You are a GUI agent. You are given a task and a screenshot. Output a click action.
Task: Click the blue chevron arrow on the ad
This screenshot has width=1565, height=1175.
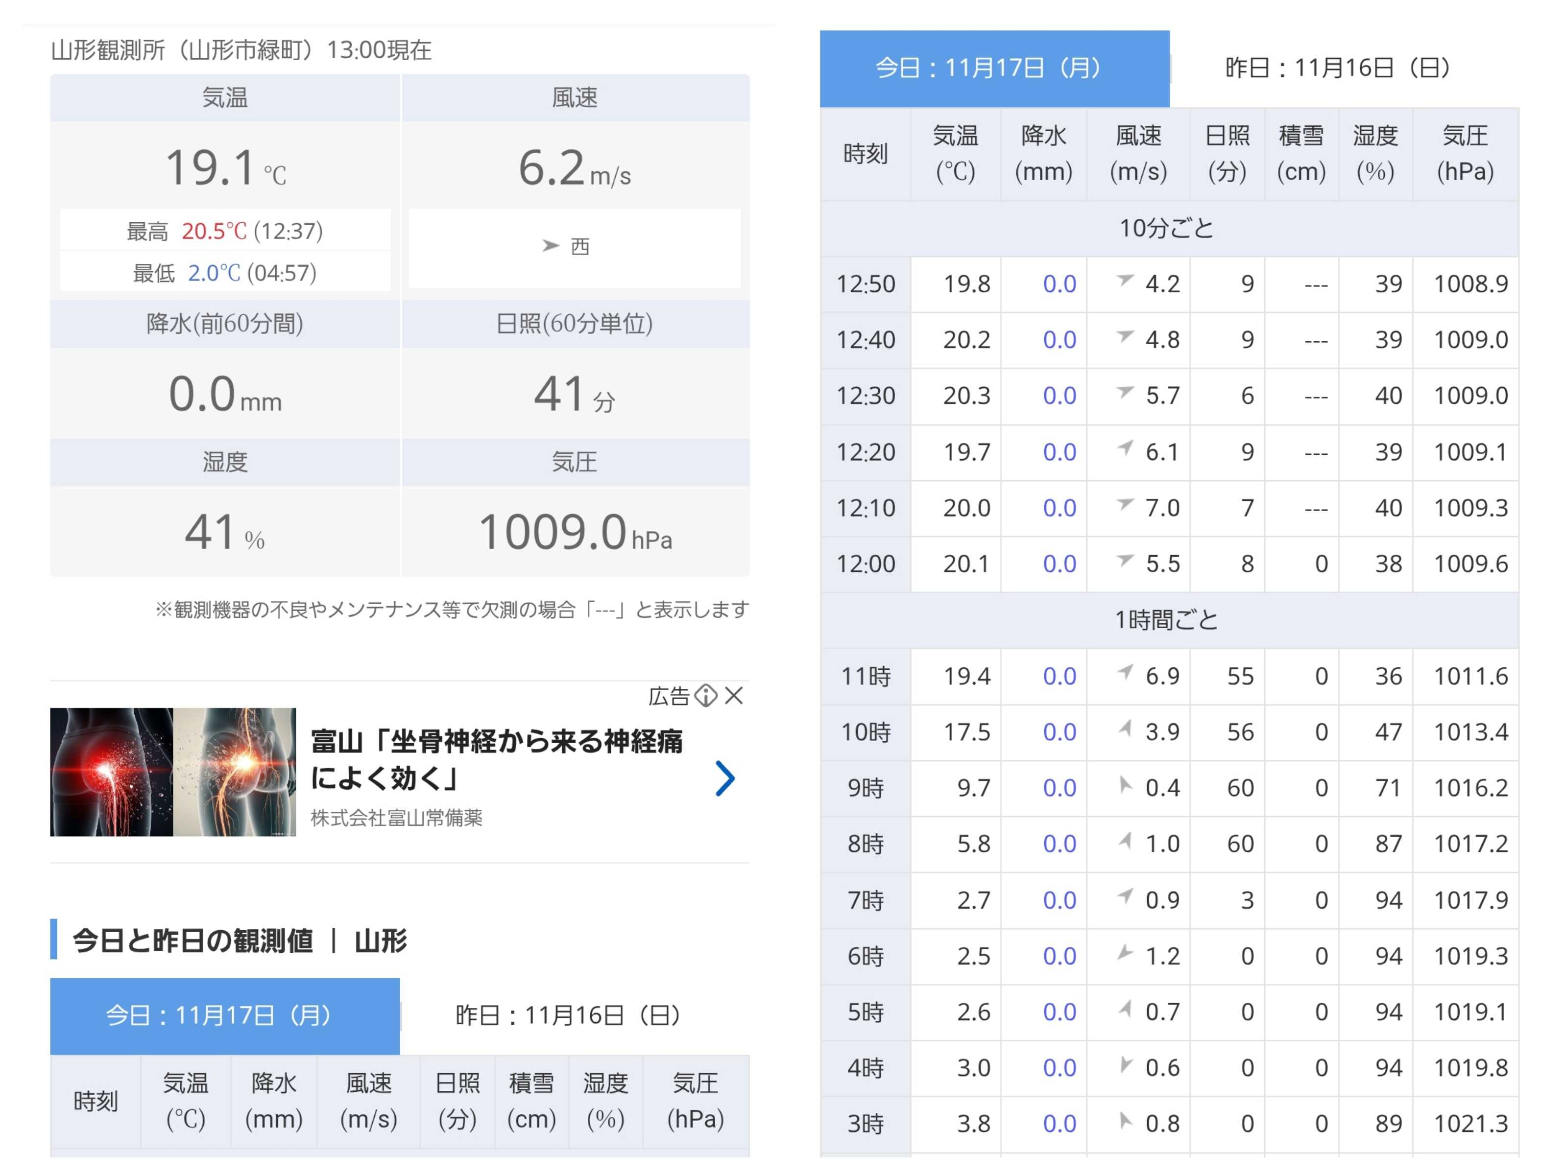click(724, 778)
